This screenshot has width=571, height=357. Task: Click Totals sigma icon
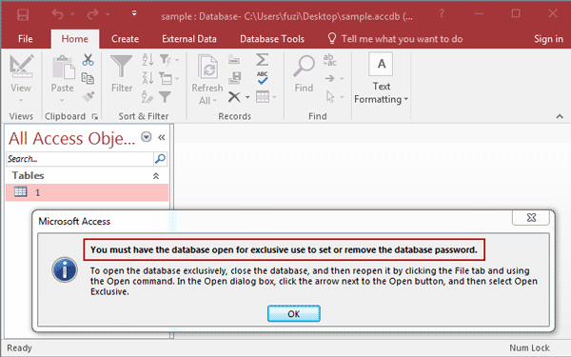pyautogui.click(x=262, y=59)
